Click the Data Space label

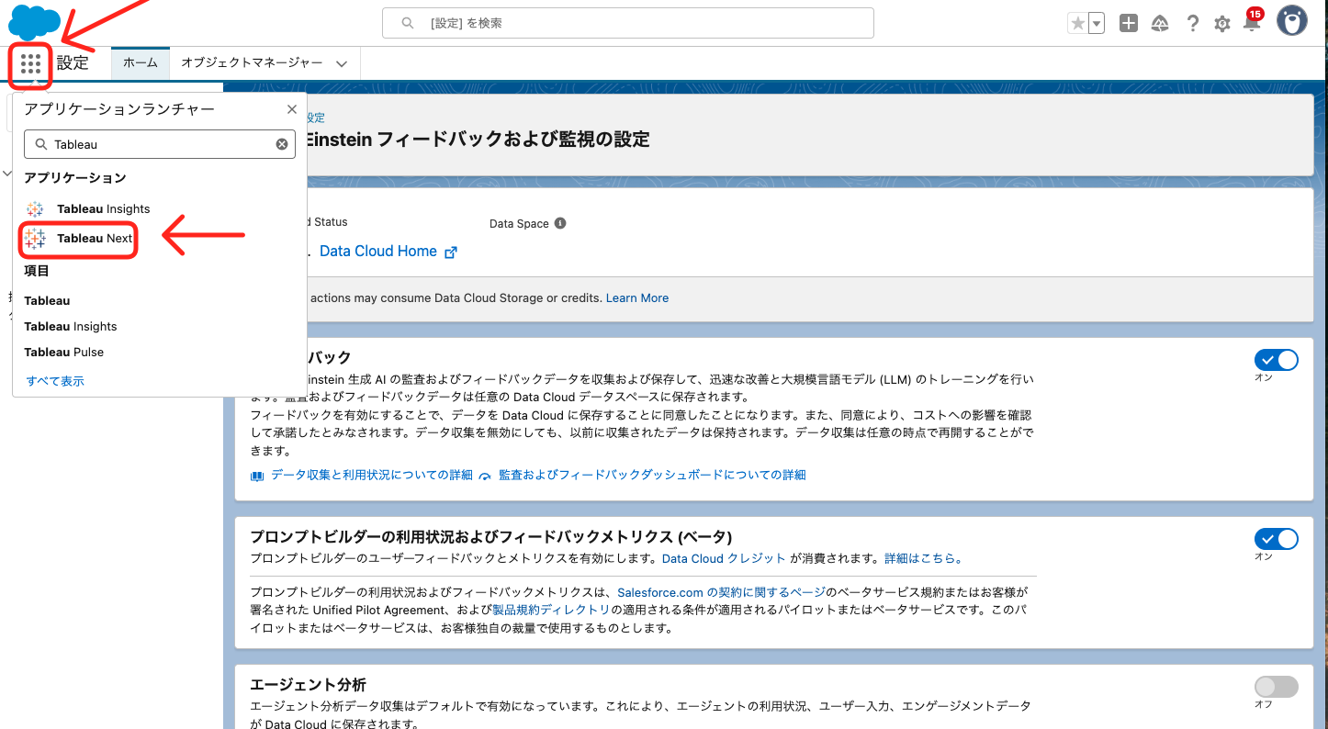(x=519, y=224)
